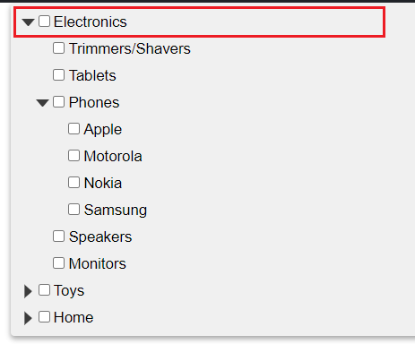Image resolution: width=415 pixels, height=344 pixels.
Task: Tick the Motorola checkbox
Action: pyautogui.click(x=73, y=156)
